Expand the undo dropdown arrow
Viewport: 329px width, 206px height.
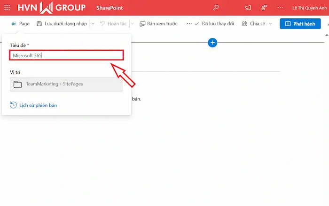133,23
